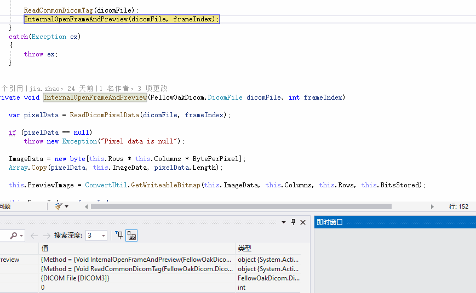Click the catch(Exception ex) line
Image resolution: width=476 pixels, height=293 pixels.
44,37
